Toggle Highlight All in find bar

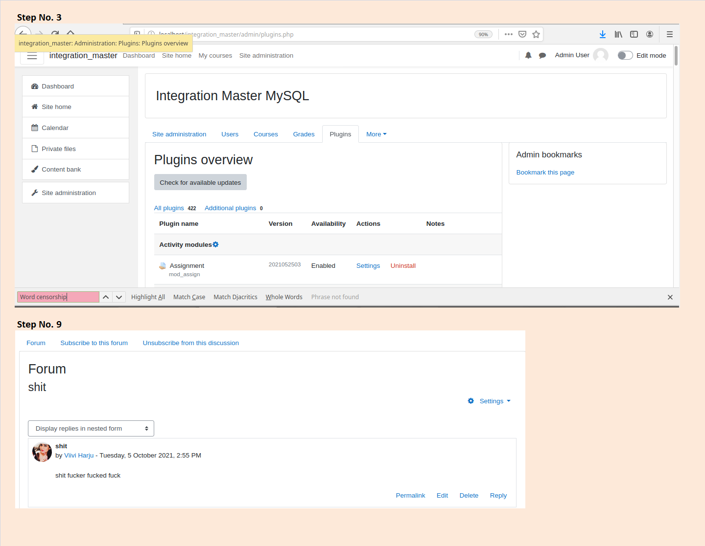coord(148,297)
